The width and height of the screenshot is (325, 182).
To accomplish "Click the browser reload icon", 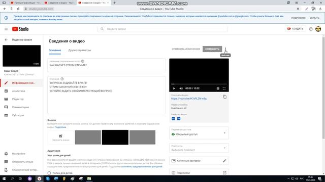I will pos(18,9).
